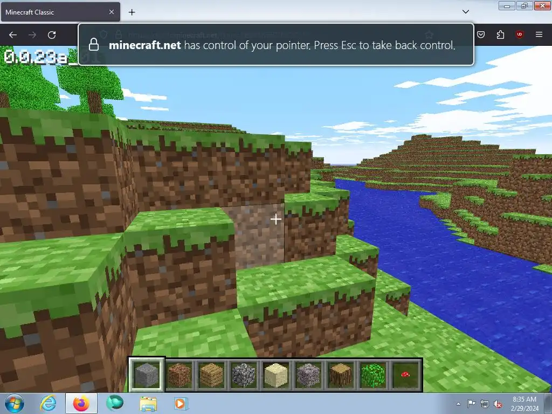Minimize the Firefox window
The height and width of the screenshot is (414, 552).
[x=507, y=6]
